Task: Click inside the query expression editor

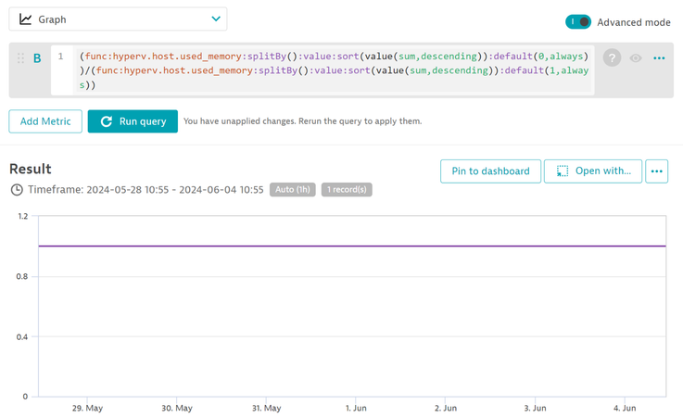Action: (334, 70)
